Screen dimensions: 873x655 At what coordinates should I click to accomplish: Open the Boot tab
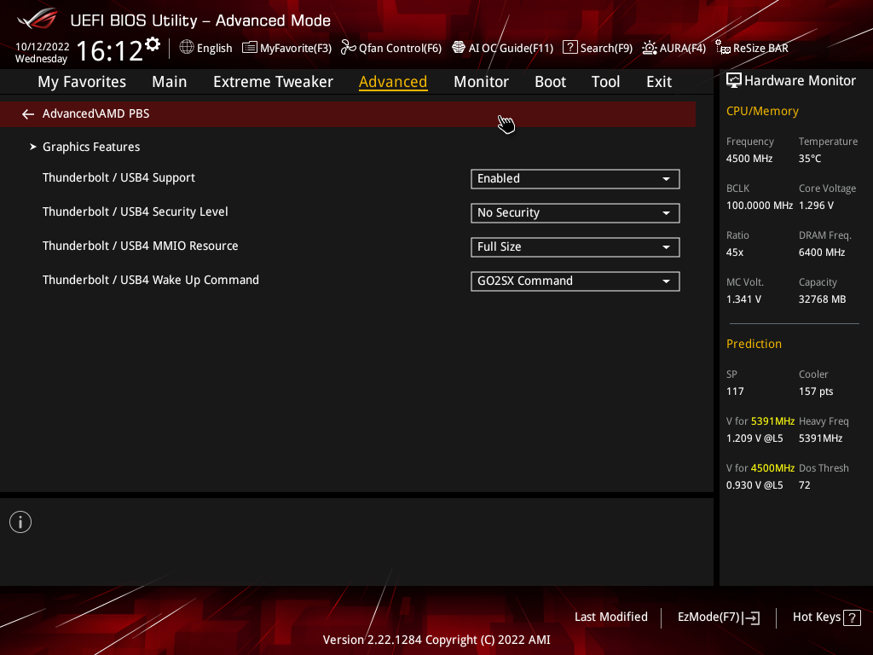pos(550,82)
